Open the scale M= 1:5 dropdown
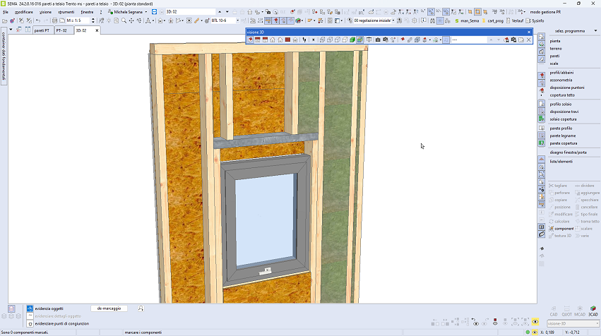This screenshot has height=336, width=601. pos(93,20)
